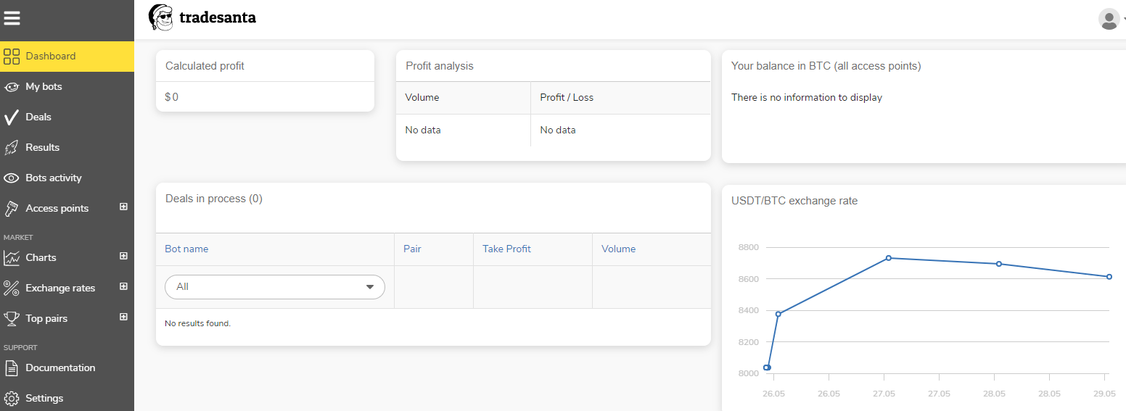This screenshot has width=1126, height=411.
Task: Sort deals by Take Profit column
Action: pos(506,249)
